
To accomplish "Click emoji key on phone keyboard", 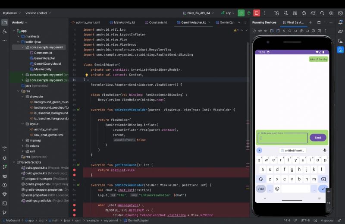I will coord(277,189).
